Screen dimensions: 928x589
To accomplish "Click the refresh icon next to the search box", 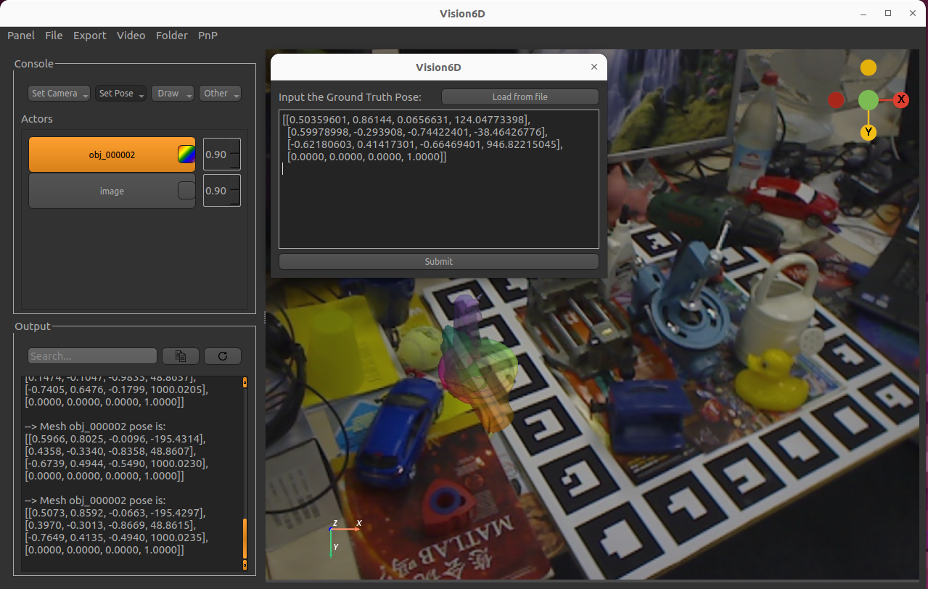I will tap(222, 355).
